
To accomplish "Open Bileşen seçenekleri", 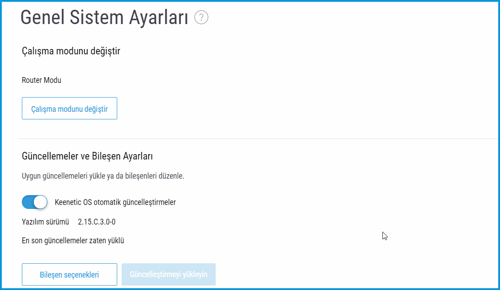I will 70,274.
